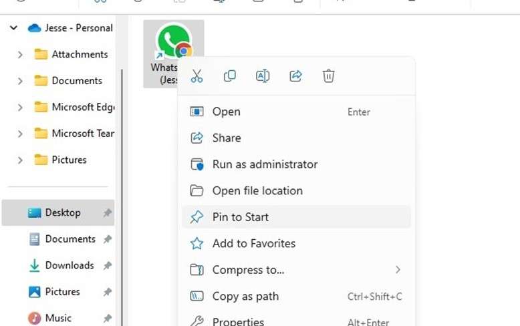Open the Downloads quick access folder
This screenshot has width=520, height=326.
[x=69, y=266]
